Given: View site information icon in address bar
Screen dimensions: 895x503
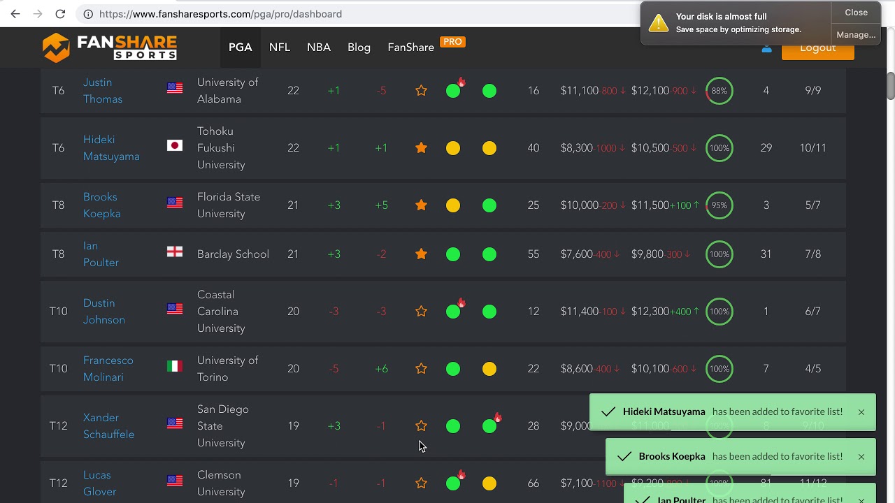Looking at the screenshot, I should point(87,14).
